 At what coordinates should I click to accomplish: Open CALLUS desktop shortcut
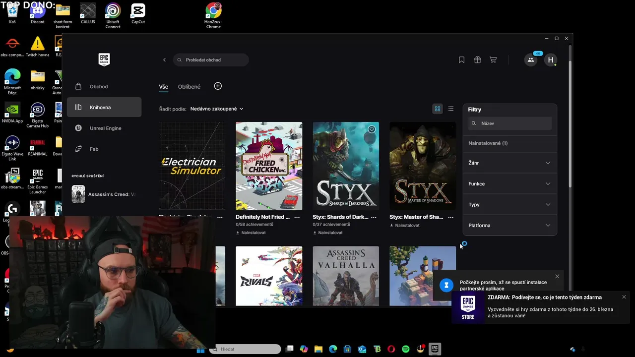click(88, 14)
